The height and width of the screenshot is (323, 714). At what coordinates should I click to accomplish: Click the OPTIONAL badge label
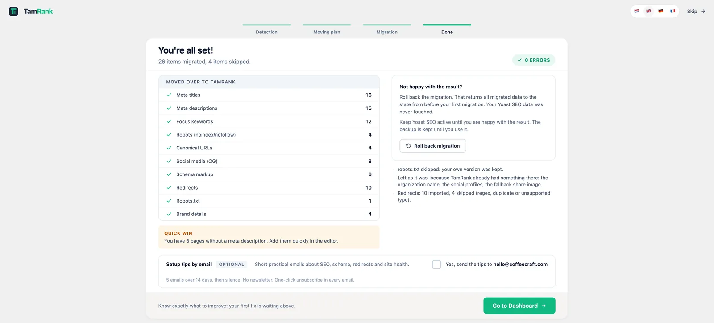pos(231,265)
